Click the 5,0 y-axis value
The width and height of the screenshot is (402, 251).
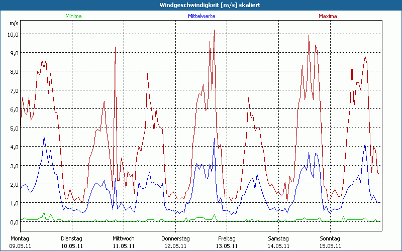[x=15, y=128]
